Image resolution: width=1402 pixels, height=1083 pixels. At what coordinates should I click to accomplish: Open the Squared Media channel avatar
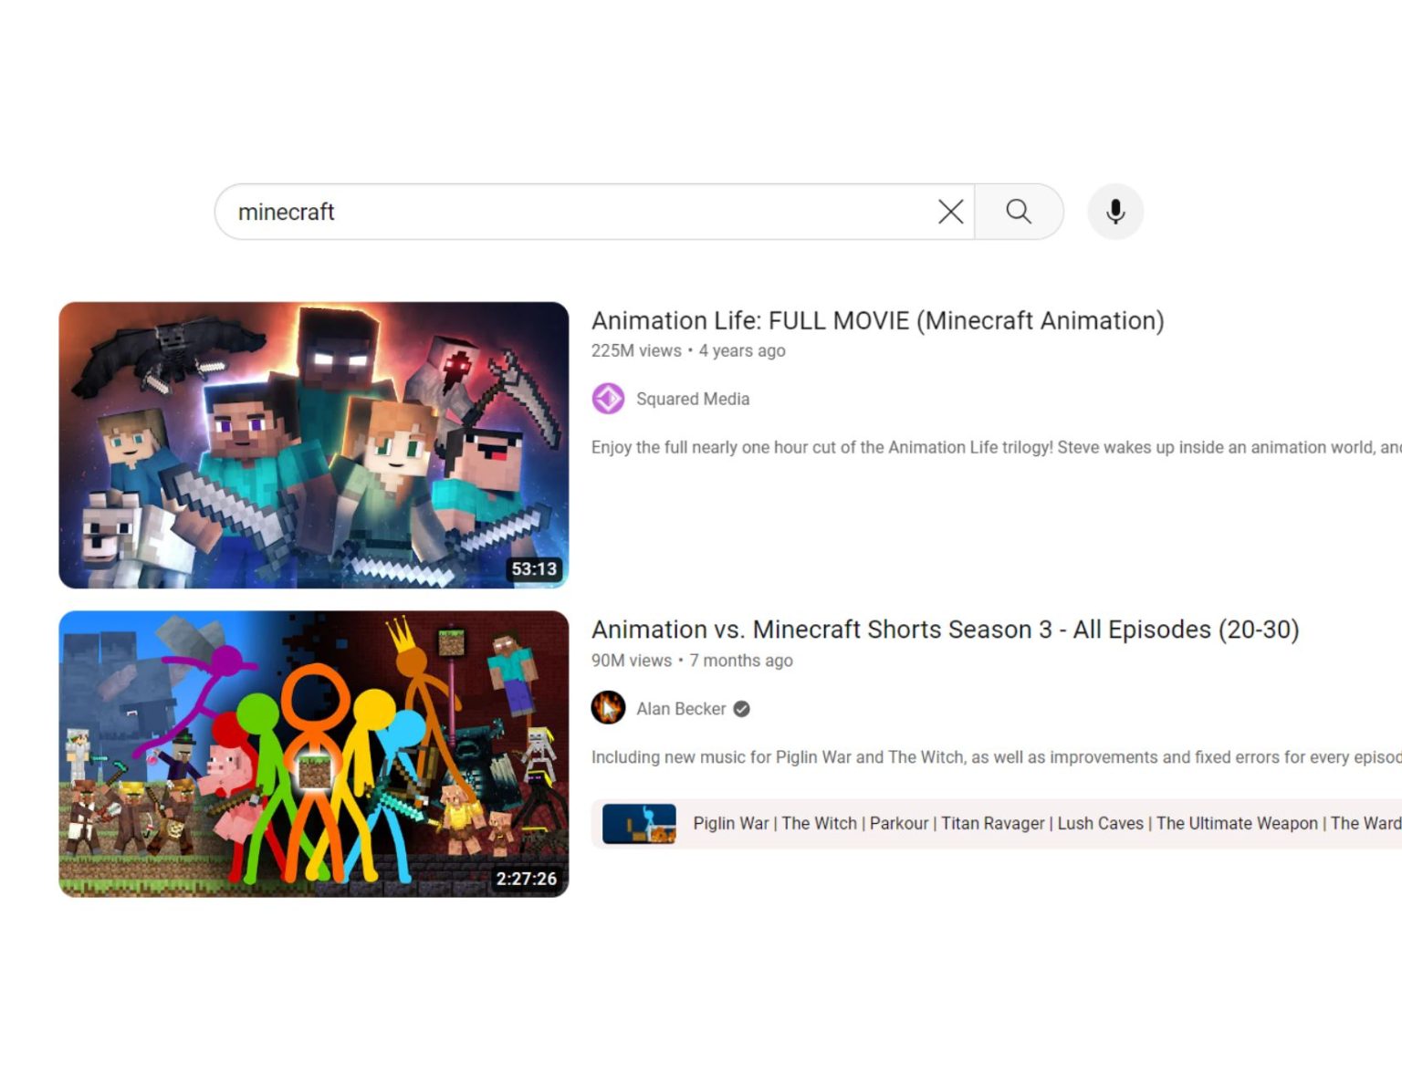(x=608, y=399)
